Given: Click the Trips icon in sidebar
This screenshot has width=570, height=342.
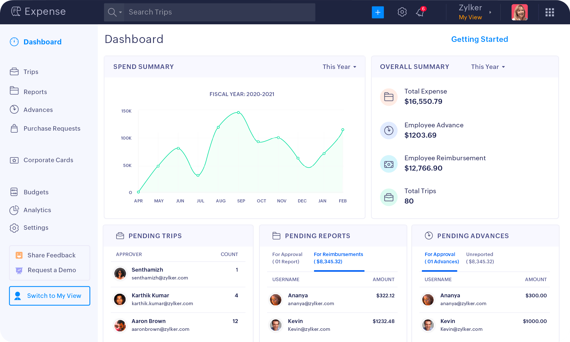Looking at the screenshot, I should pyautogui.click(x=14, y=71).
